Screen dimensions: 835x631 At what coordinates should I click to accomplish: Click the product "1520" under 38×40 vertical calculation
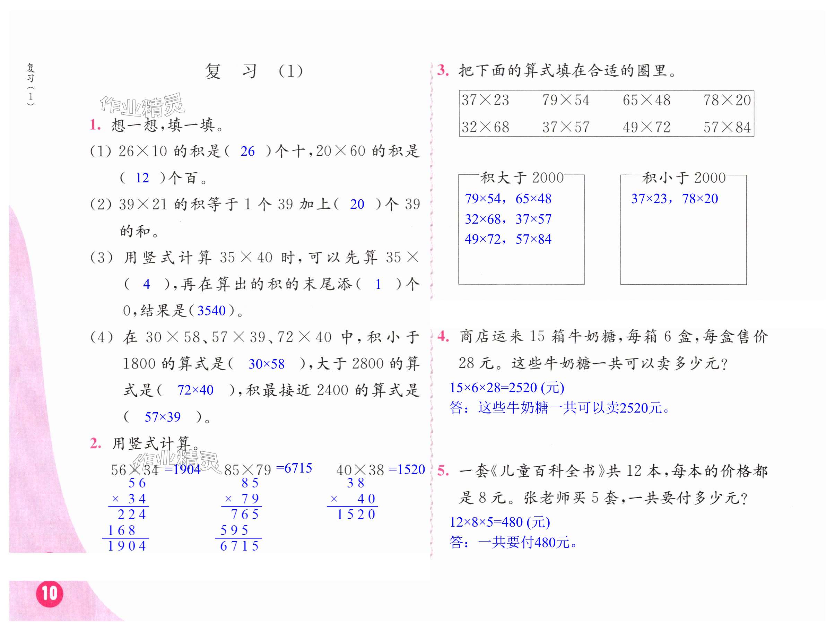[356, 514]
